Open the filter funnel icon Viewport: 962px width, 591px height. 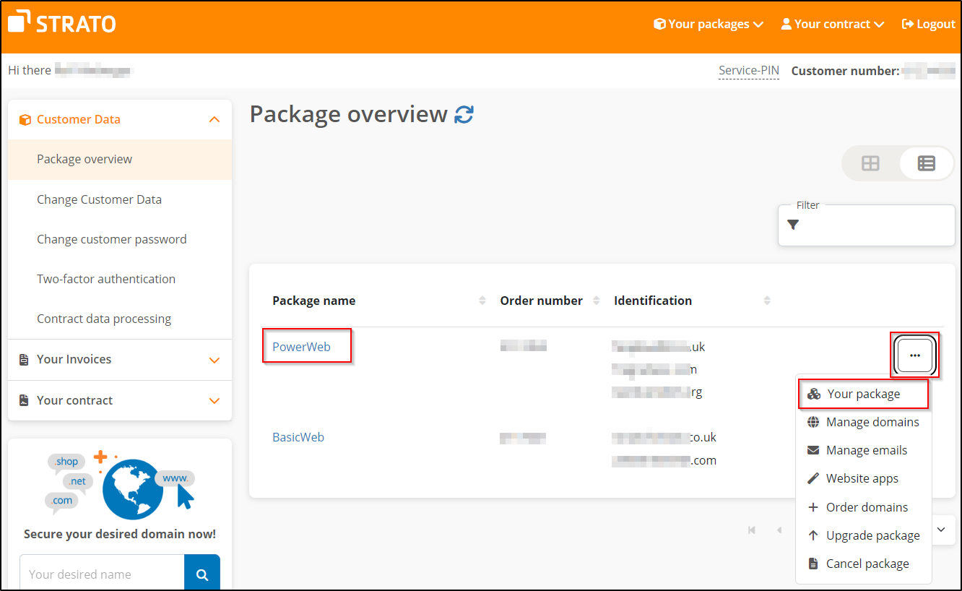point(793,225)
